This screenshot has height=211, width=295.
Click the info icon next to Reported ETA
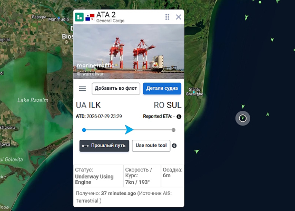point(179,117)
